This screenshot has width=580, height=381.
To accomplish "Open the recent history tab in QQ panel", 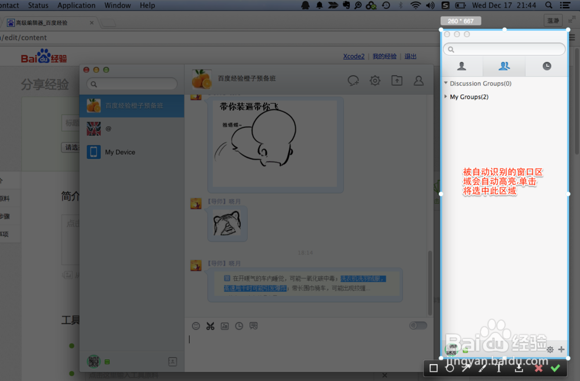I will (547, 66).
